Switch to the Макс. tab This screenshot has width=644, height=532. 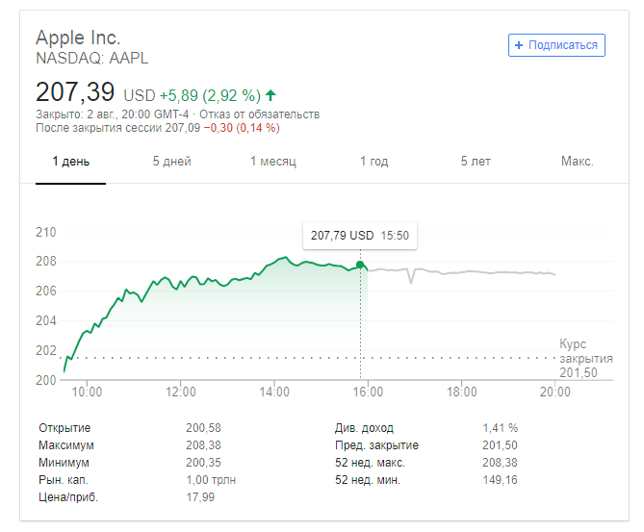pos(577,161)
